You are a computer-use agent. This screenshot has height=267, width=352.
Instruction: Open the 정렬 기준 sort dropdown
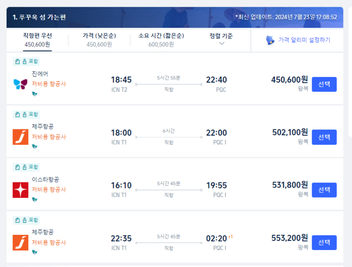tap(221, 39)
